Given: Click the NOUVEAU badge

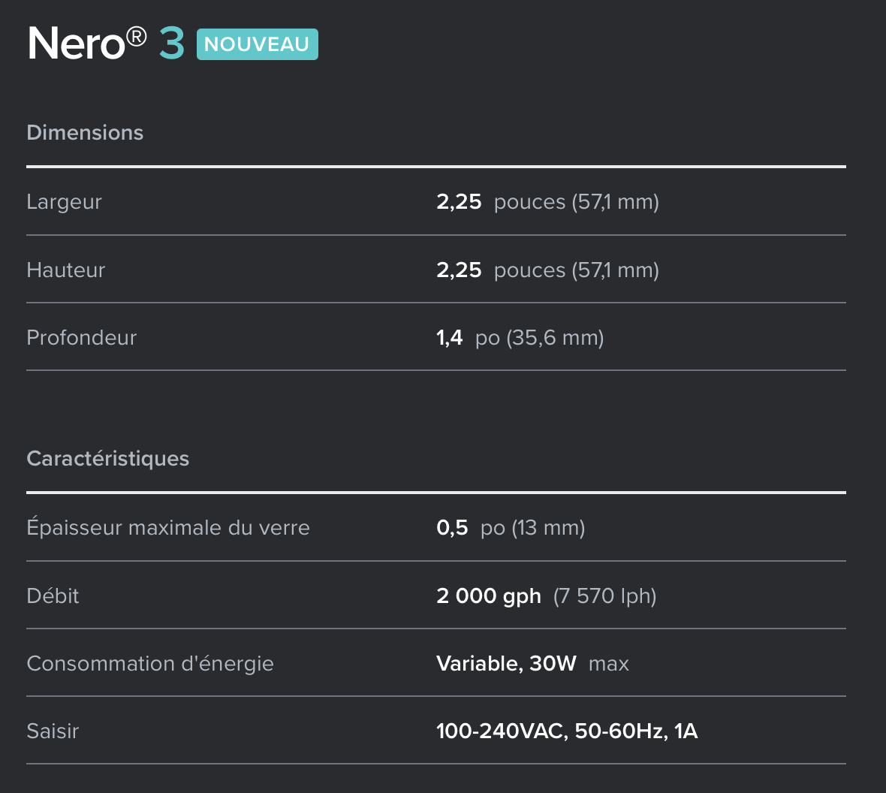Looking at the screenshot, I should pyautogui.click(x=257, y=44).
